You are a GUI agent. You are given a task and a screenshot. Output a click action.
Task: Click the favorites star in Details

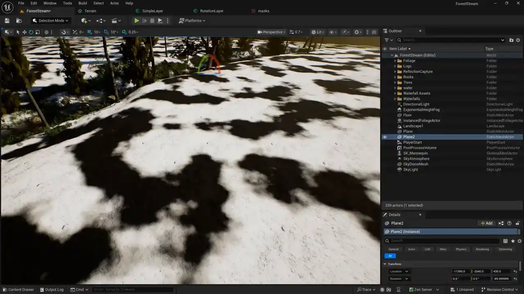coord(513,241)
